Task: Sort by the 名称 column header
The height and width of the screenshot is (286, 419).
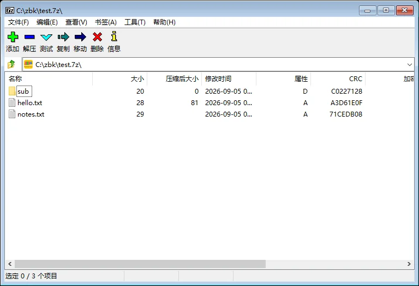Action: 49,78
